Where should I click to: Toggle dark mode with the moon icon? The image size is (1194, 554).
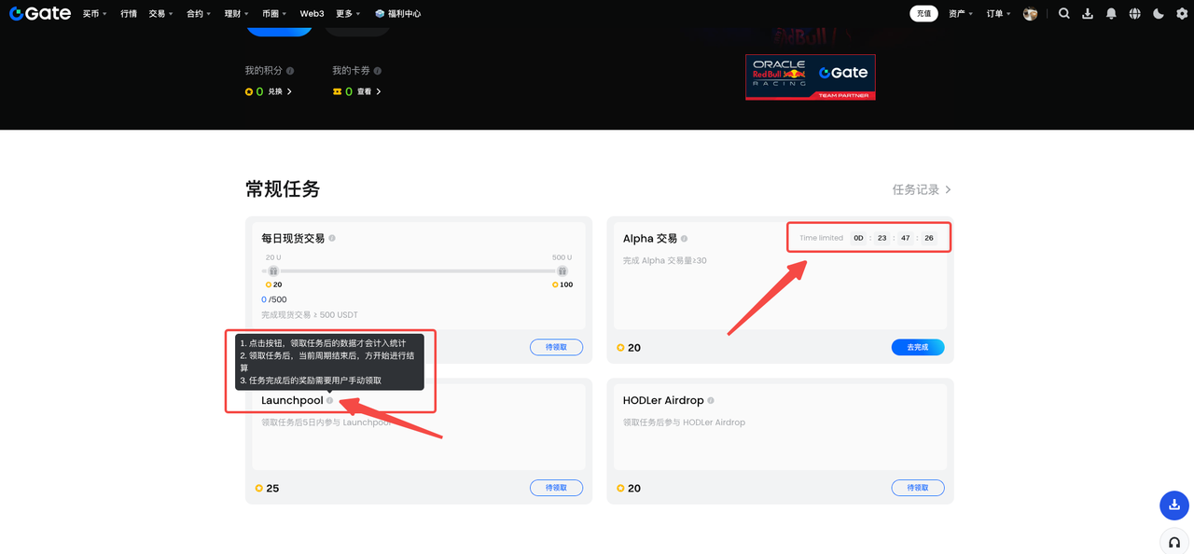[x=1158, y=13]
